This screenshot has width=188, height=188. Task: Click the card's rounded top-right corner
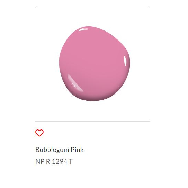(149, 7)
